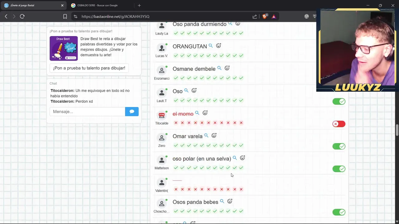Viewport: 399px width, 224px height.
Task: Click Titocalde stop avatar icon
Action: tap(161, 115)
